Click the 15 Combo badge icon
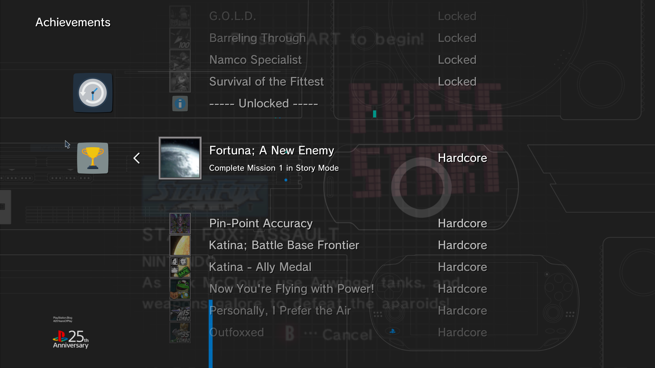This screenshot has width=655, height=368. (x=180, y=311)
